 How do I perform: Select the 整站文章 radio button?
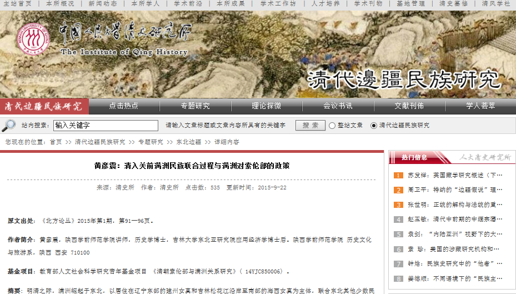tap(332, 126)
